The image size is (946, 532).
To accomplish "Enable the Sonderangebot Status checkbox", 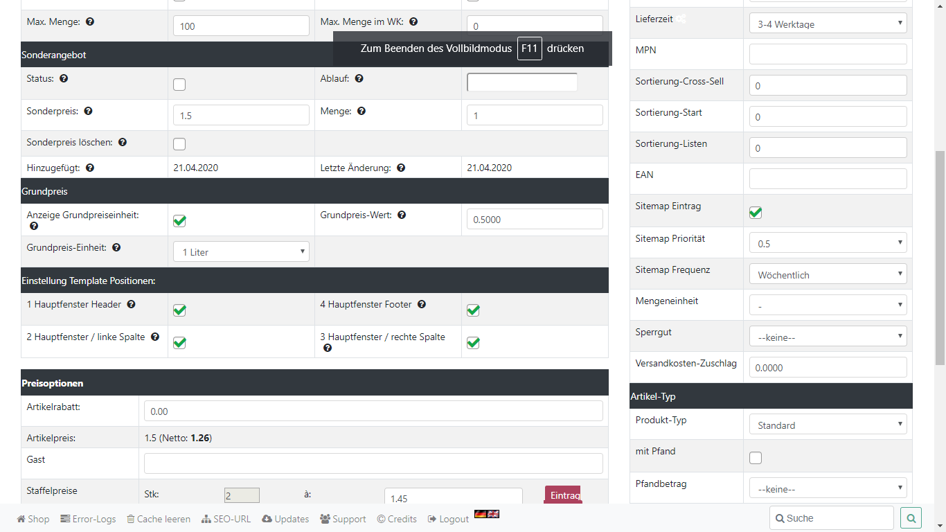I will pos(179,85).
